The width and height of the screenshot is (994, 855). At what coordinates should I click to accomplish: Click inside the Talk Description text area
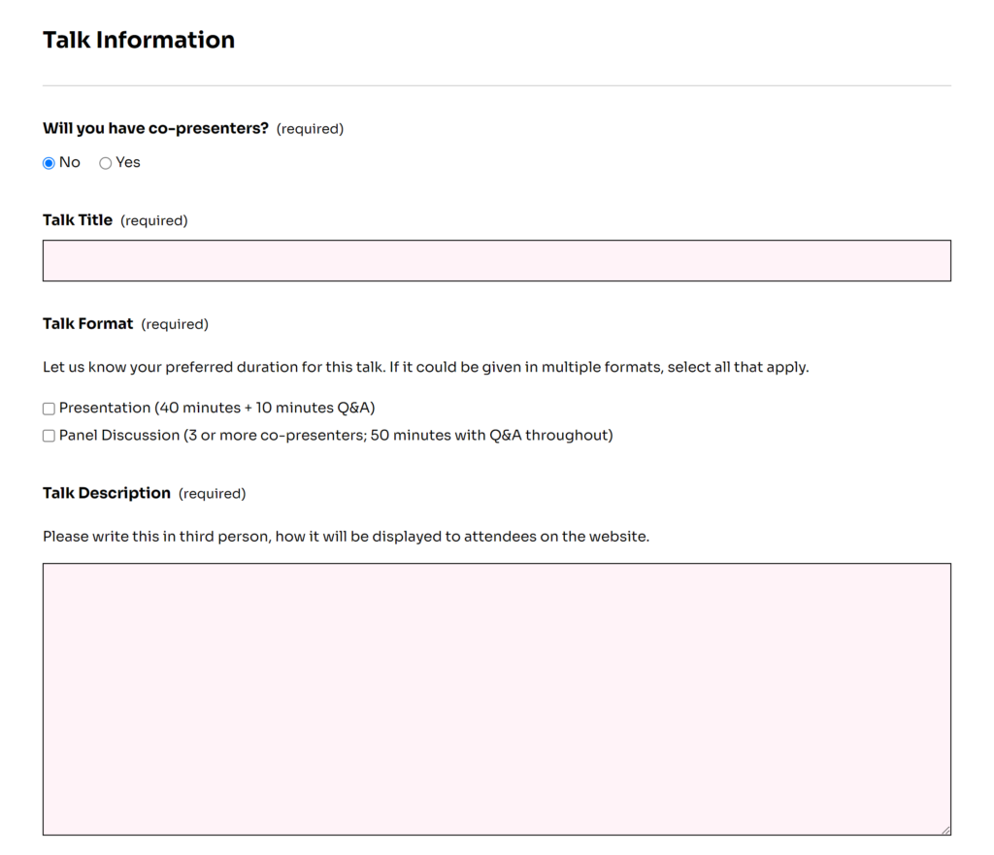coord(496,699)
